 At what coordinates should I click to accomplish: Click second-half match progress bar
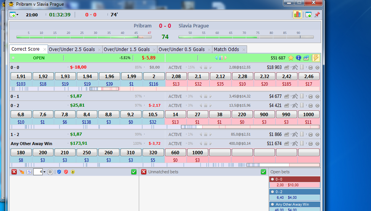(x=246, y=37)
